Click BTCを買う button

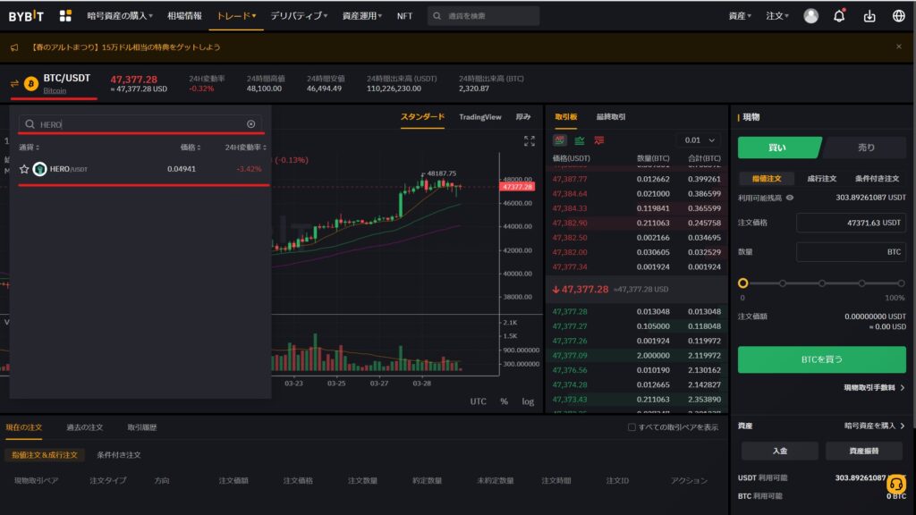(x=821, y=359)
